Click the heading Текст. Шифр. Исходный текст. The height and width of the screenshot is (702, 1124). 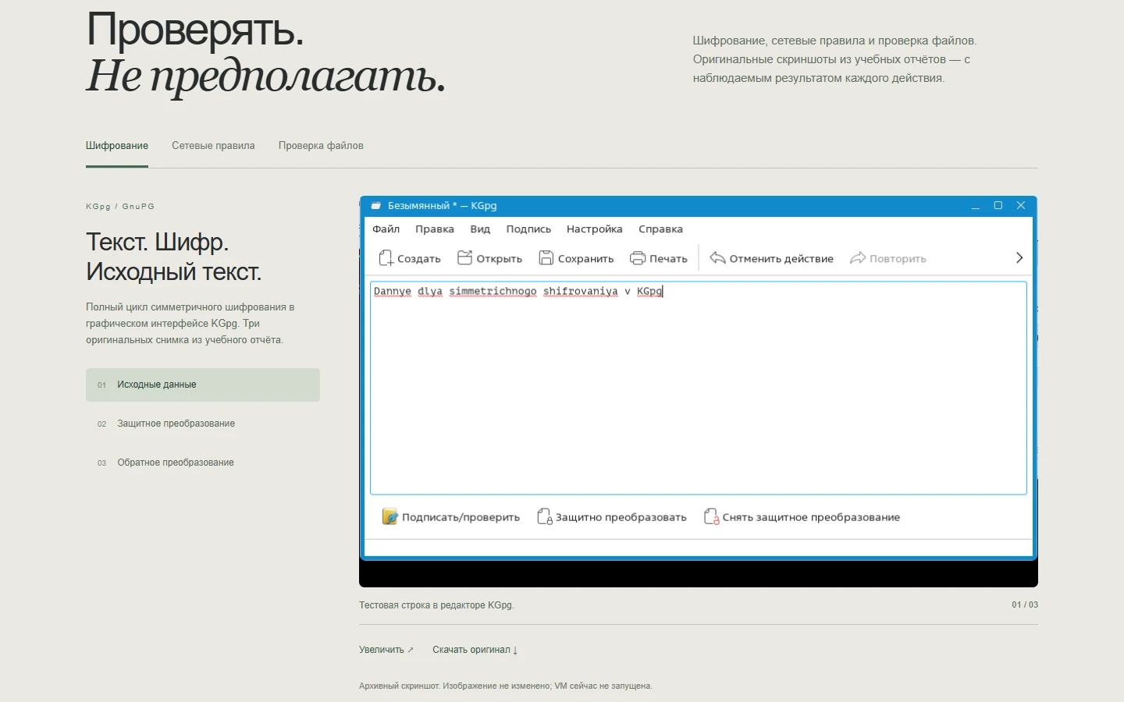coord(173,257)
